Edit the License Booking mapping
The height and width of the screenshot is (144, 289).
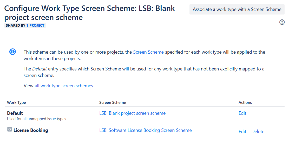pyautogui.click(x=242, y=132)
